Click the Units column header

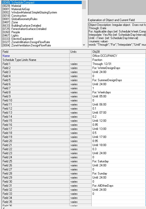tap(80, 52)
